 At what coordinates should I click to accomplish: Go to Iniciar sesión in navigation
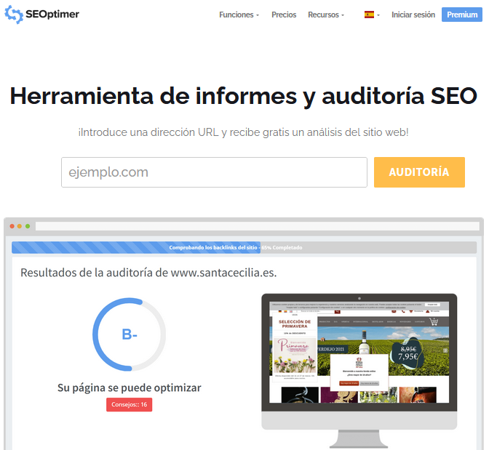tap(413, 15)
